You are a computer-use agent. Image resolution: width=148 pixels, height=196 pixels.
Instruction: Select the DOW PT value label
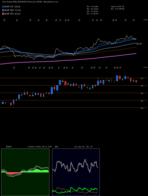pos(12,14)
